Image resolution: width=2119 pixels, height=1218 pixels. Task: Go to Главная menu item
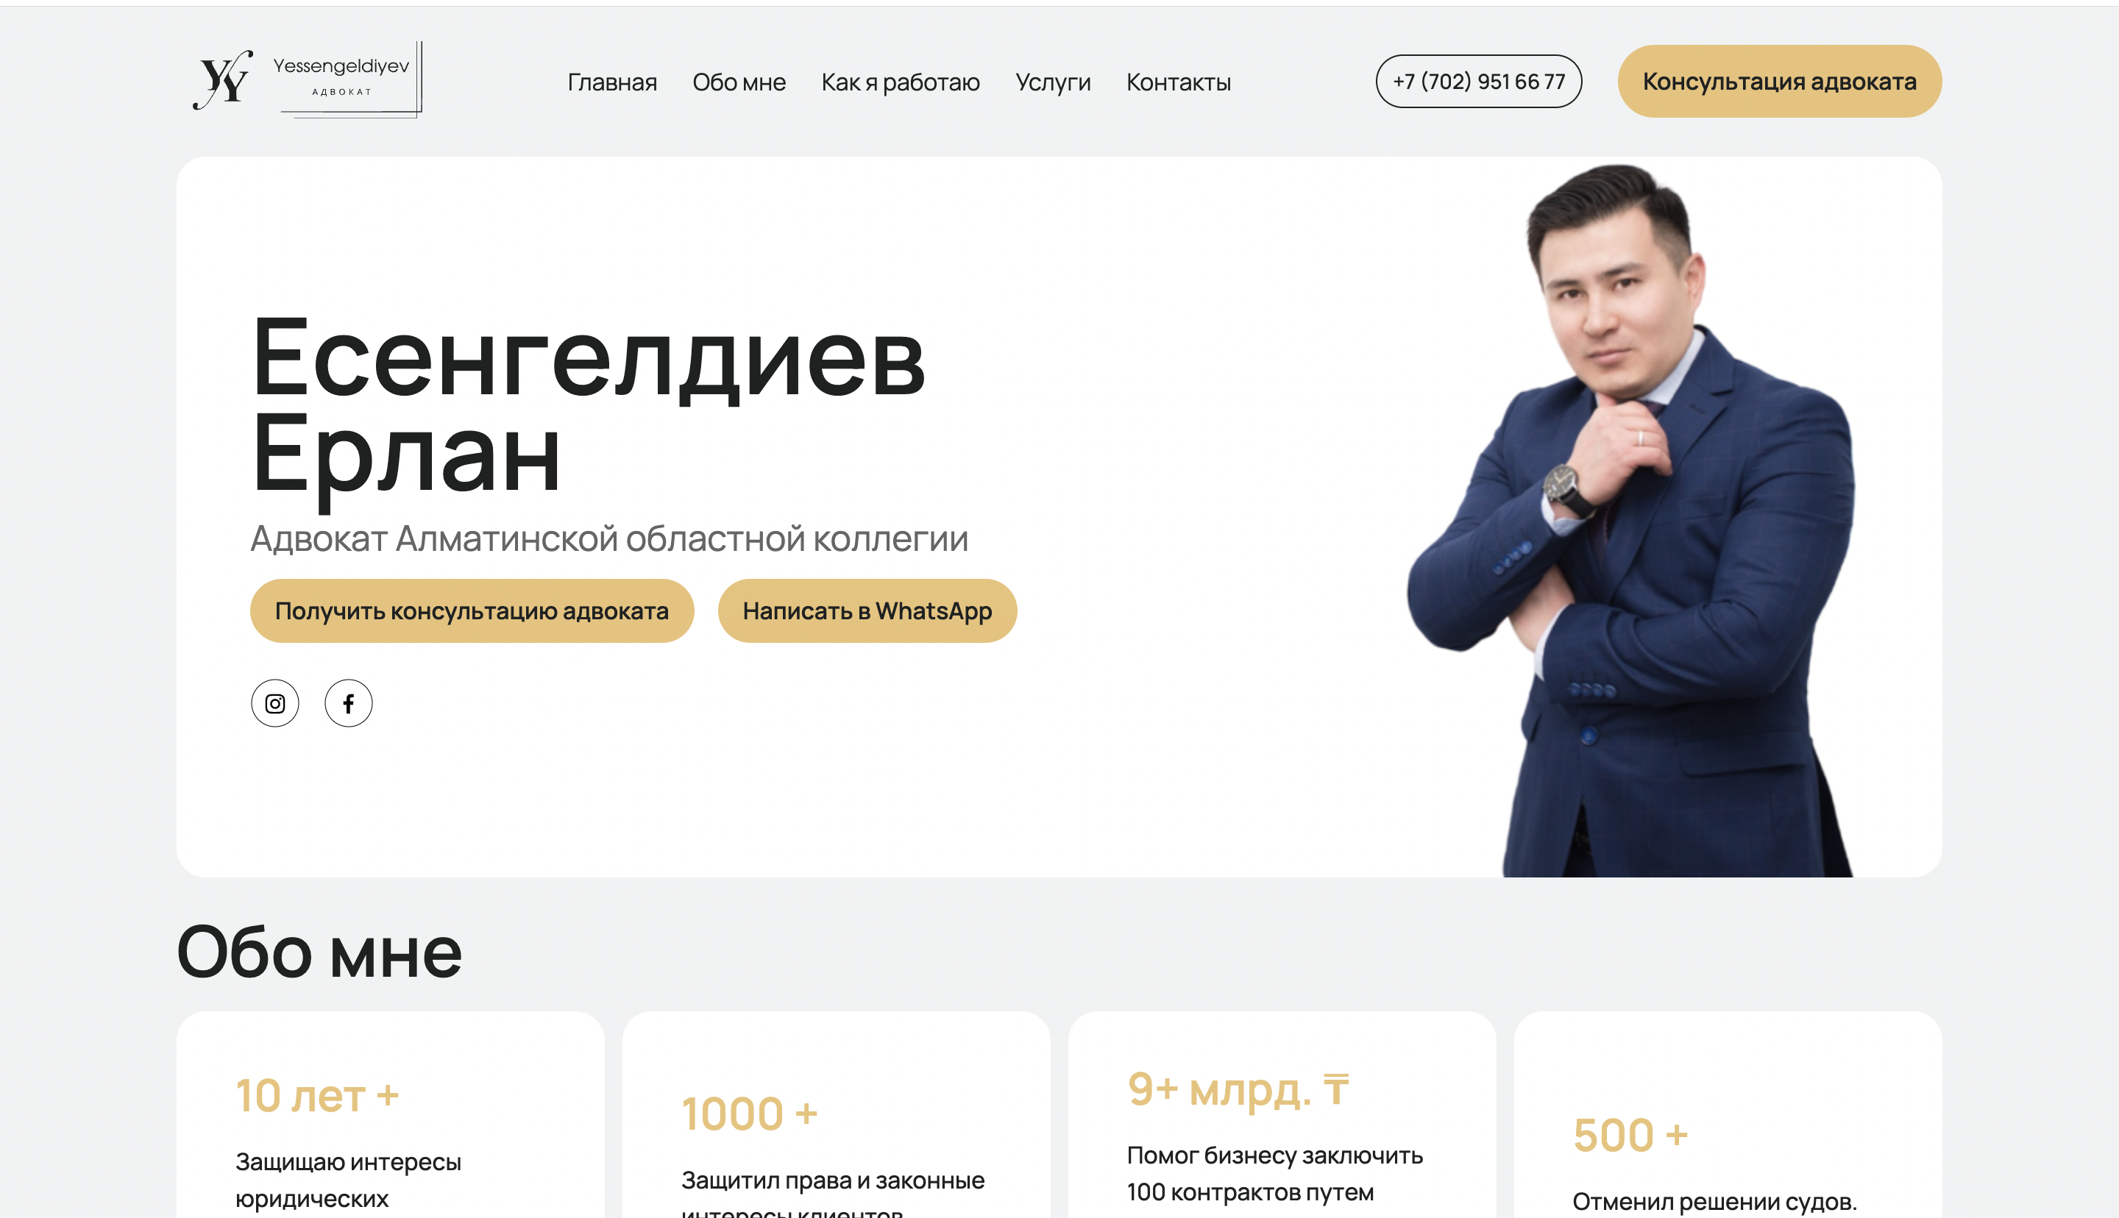pos(611,82)
